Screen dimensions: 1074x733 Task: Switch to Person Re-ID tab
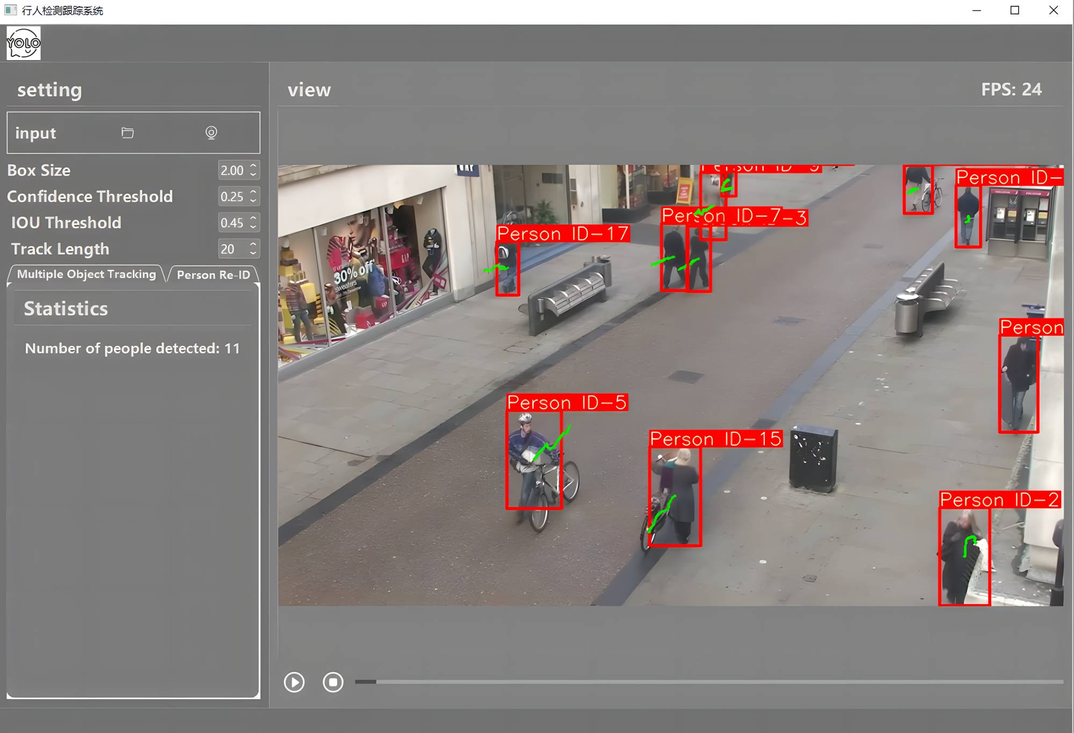point(213,275)
